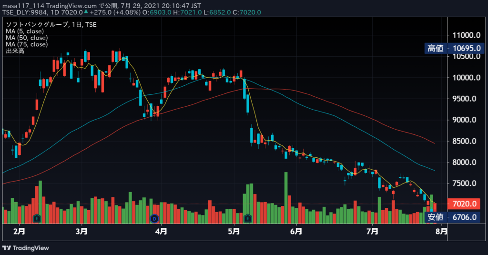Click the TSE_DLY:9984 symbol text in header
Screen dimensions: 488x255
[25, 12]
